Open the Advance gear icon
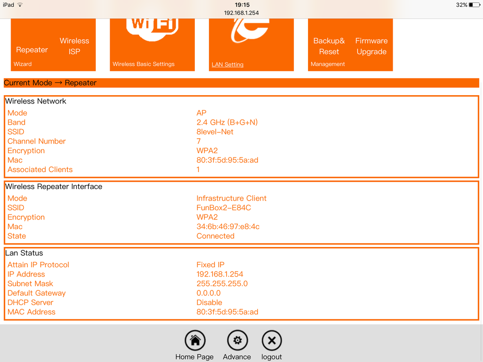This screenshot has width=483, height=362. (237, 341)
